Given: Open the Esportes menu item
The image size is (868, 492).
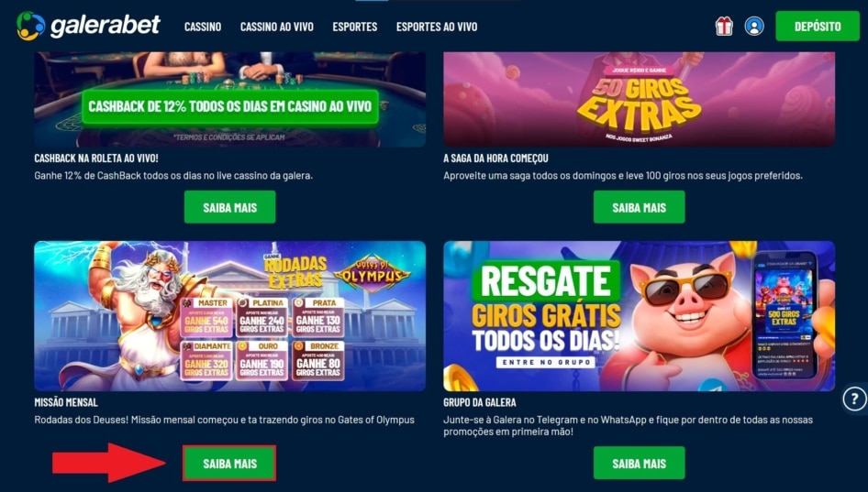Looking at the screenshot, I should pos(355,27).
